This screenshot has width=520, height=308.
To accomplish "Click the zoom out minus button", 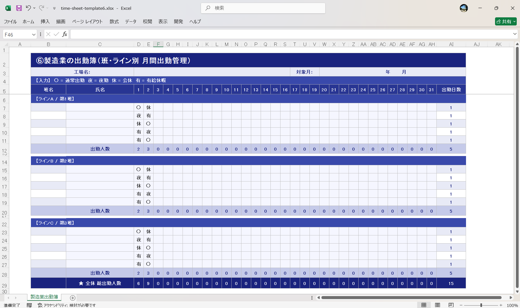I will (x=461, y=305).
